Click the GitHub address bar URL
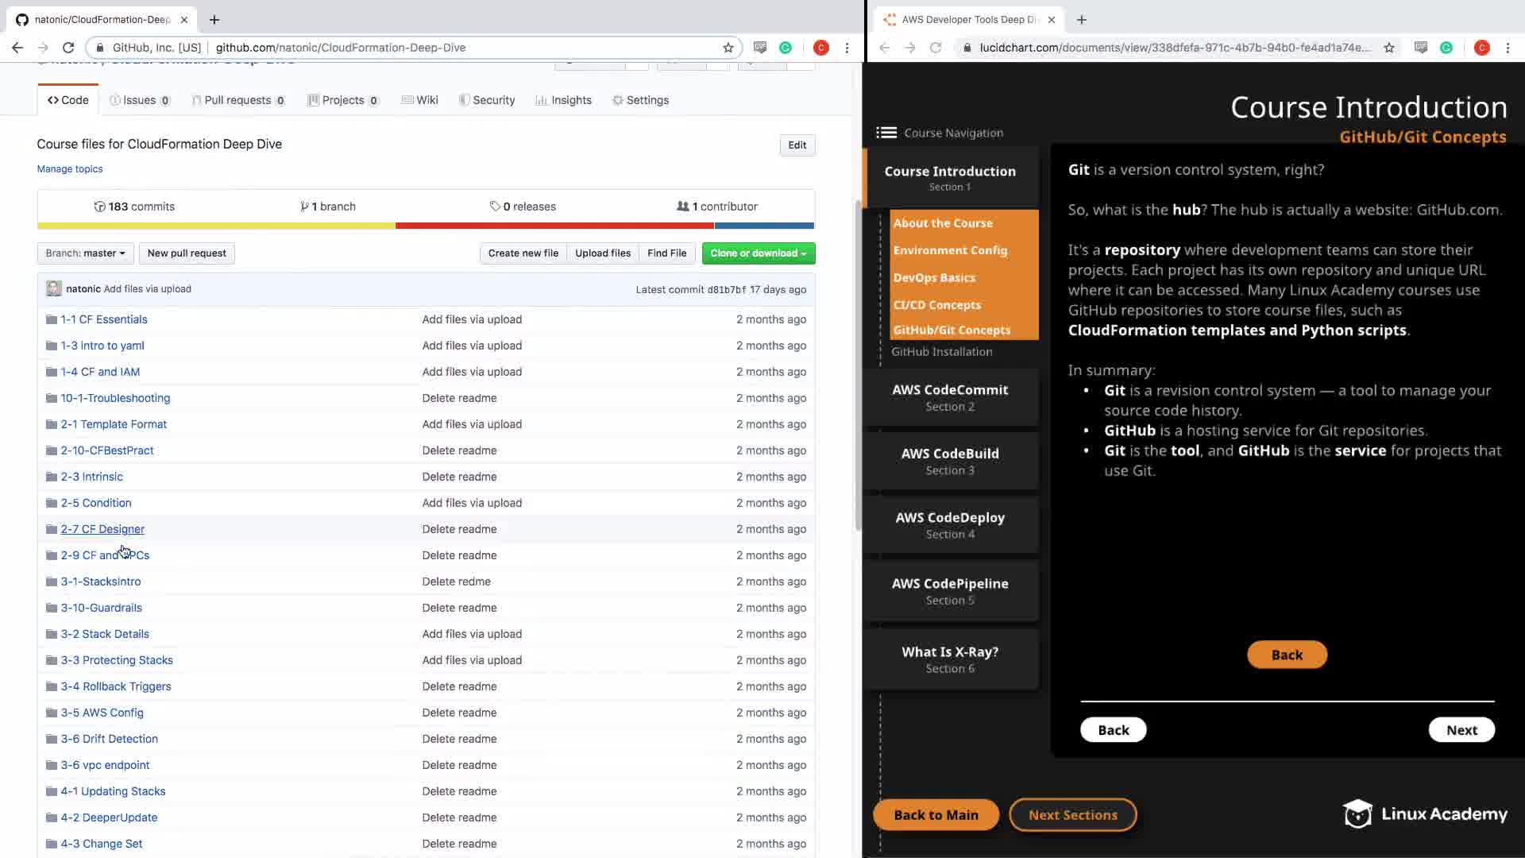 [340, 48]
